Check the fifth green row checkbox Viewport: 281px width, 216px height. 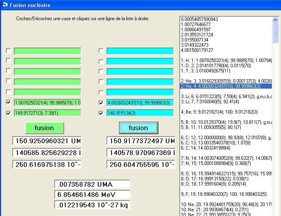point(8,92)
